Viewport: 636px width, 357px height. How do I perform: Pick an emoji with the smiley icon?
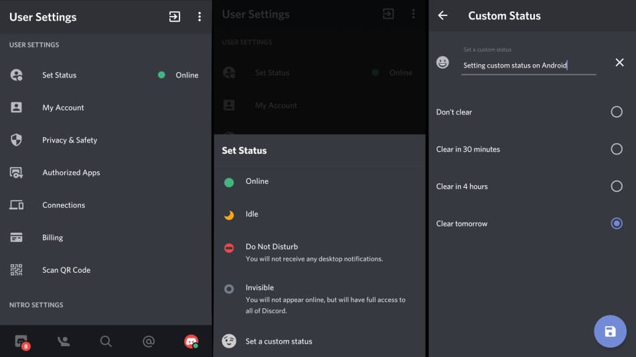[x=443, y=62]
